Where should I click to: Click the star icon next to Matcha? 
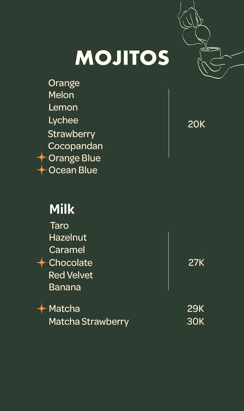click(41, 309)
